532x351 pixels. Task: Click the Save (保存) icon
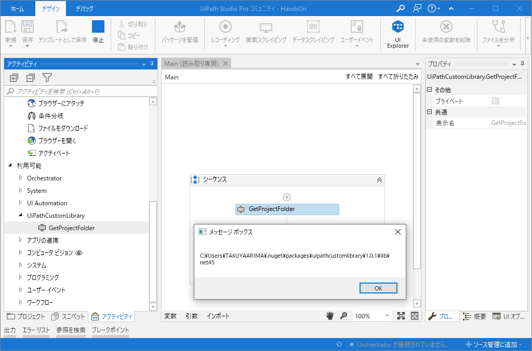(28, 27)
